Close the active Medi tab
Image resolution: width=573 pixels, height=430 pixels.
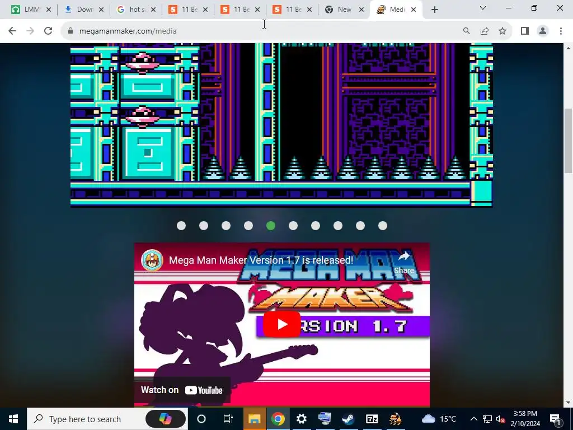tap(414, 10)
